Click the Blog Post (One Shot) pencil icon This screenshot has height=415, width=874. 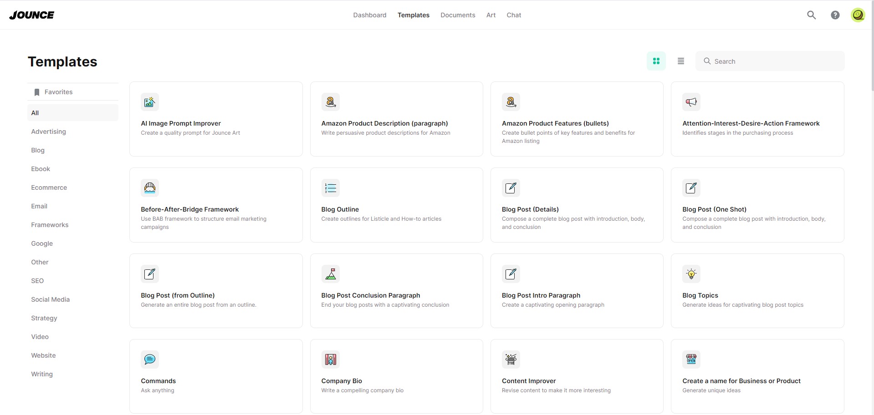(x=691, y=188)
